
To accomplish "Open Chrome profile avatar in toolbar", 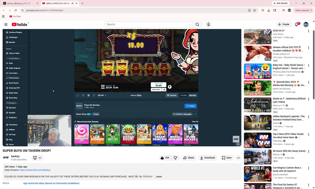I will [289, 10].
